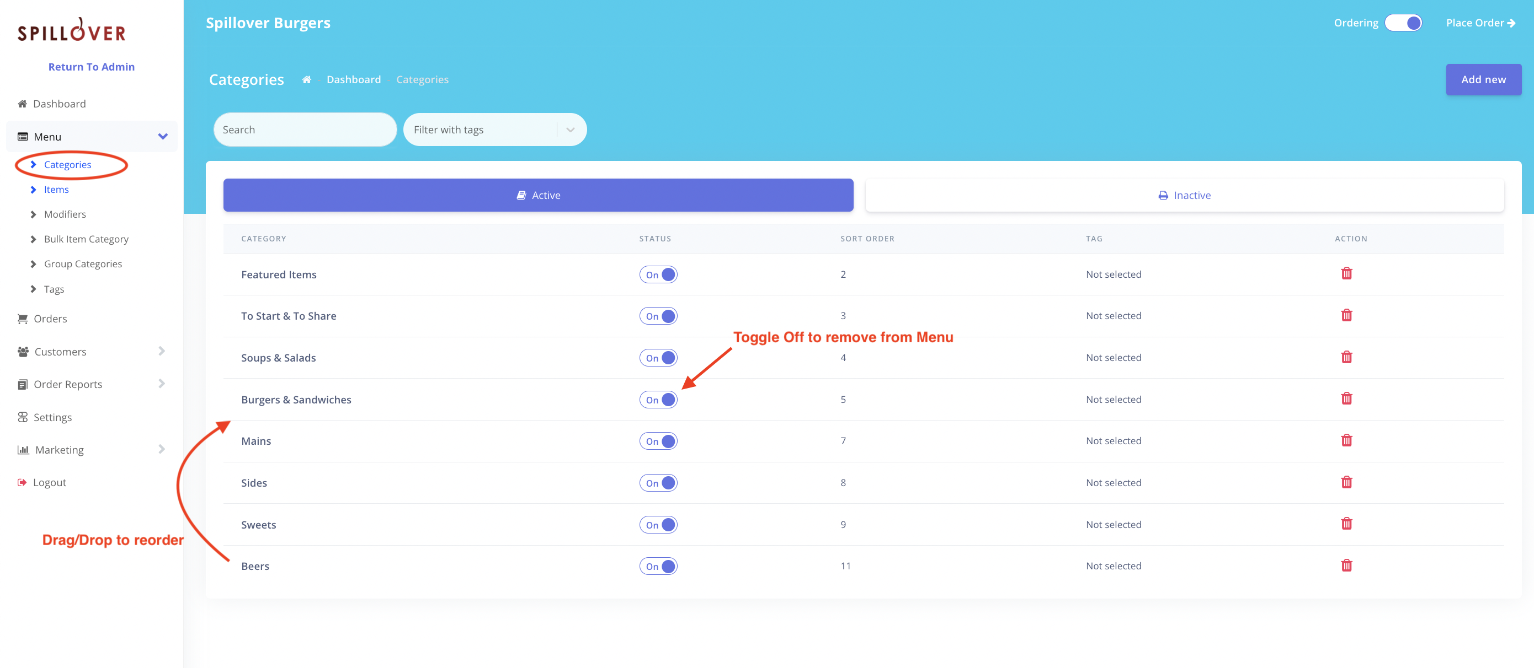Click the trash icon in Sides row
This screenshot has height=668, width=1534.
[x=1346, y=482]
